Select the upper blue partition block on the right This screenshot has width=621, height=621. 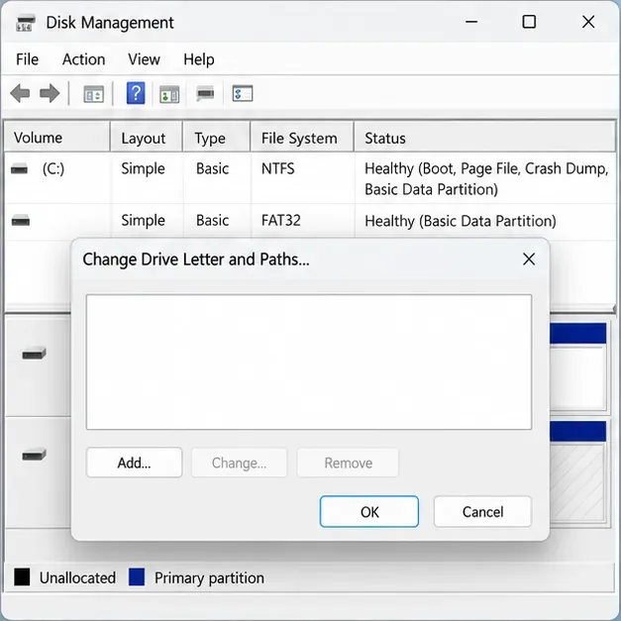578,333
